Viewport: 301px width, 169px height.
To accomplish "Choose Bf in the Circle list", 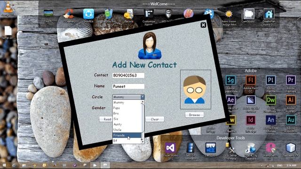I will (x=127, y=141).
